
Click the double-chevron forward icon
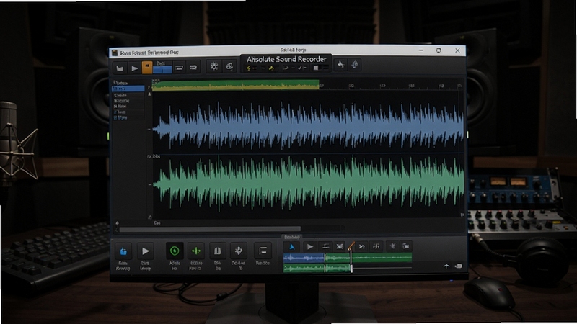click(x=362, y=246)
